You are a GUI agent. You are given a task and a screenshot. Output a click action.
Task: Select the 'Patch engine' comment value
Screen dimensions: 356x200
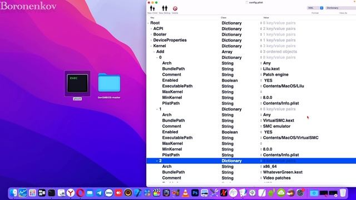coord(276,74)
